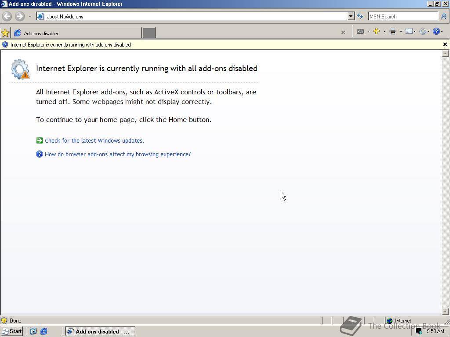
Task: Click the information bar shield icon
Action: click(5, 45)
